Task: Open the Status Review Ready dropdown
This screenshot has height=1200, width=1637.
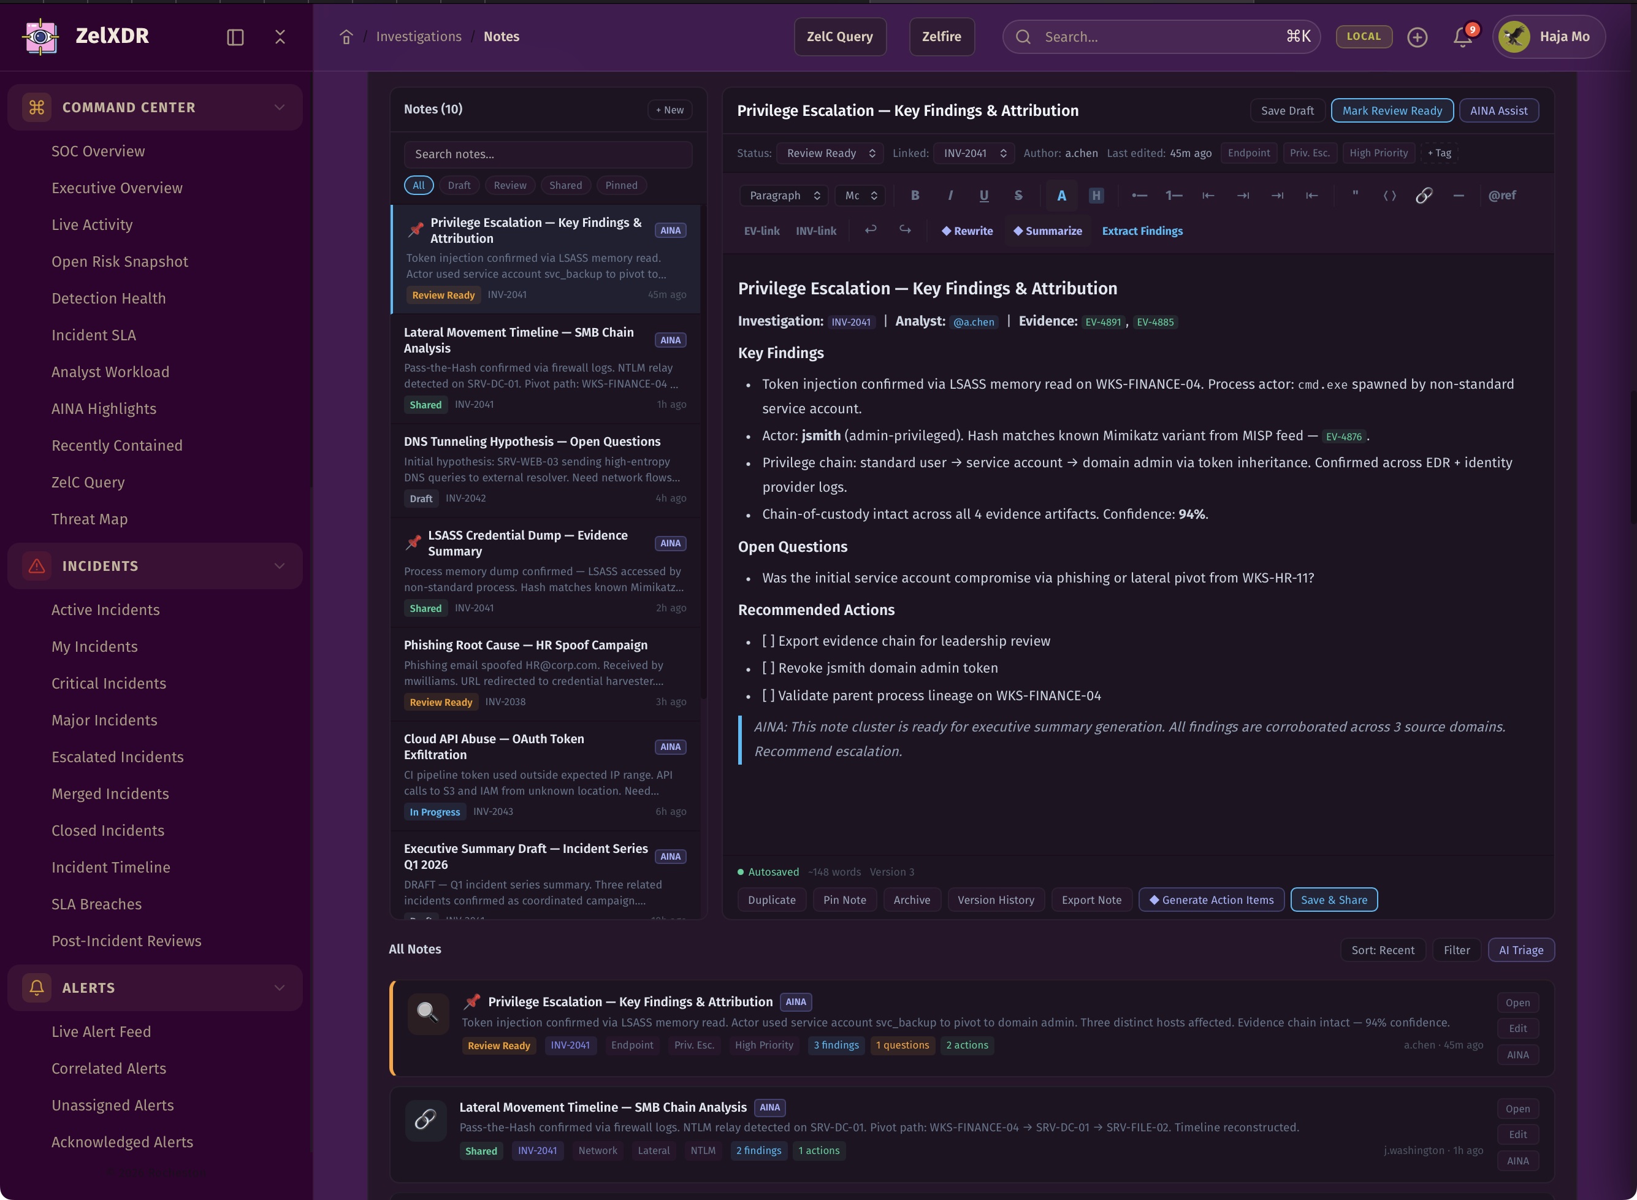Action: pos(830,153)
